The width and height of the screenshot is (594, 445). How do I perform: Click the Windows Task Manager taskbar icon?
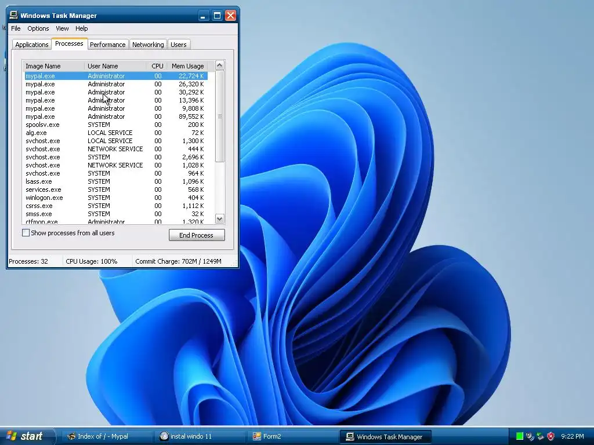click(350, 436)
